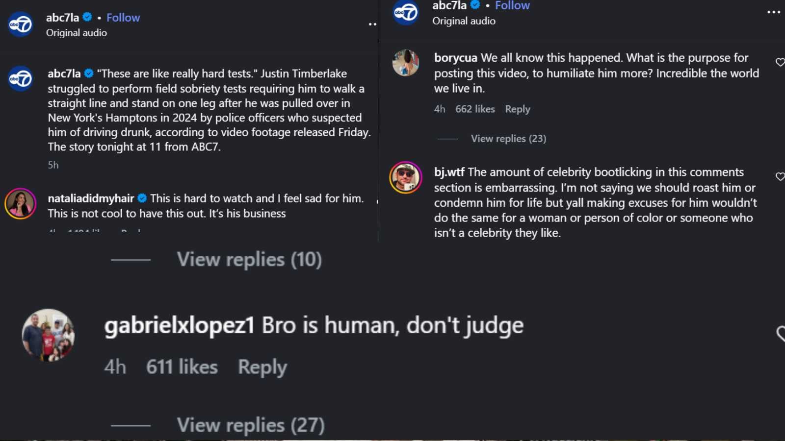The image size is (785, 441).
Task: Open the three-dot options menu at top right
Action: [773, 12]
